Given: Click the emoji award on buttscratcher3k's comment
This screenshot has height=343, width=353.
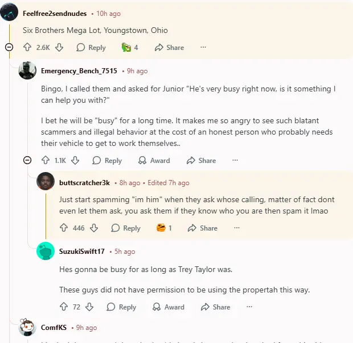Looking at the screenshot, I should [x=163, y=228].
